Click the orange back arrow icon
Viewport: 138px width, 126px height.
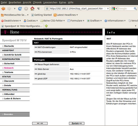3,9
